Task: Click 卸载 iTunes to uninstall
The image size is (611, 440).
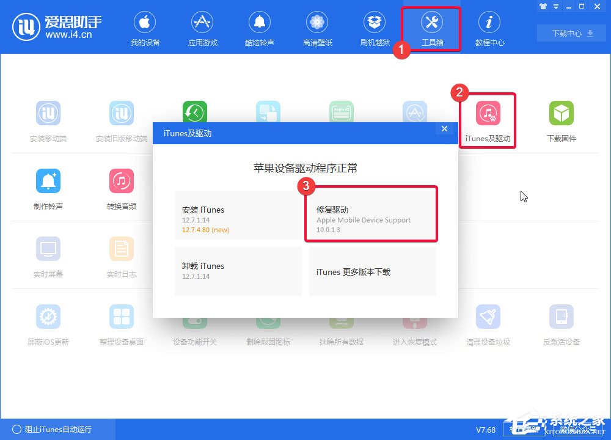Action: [x=238, y=272]
